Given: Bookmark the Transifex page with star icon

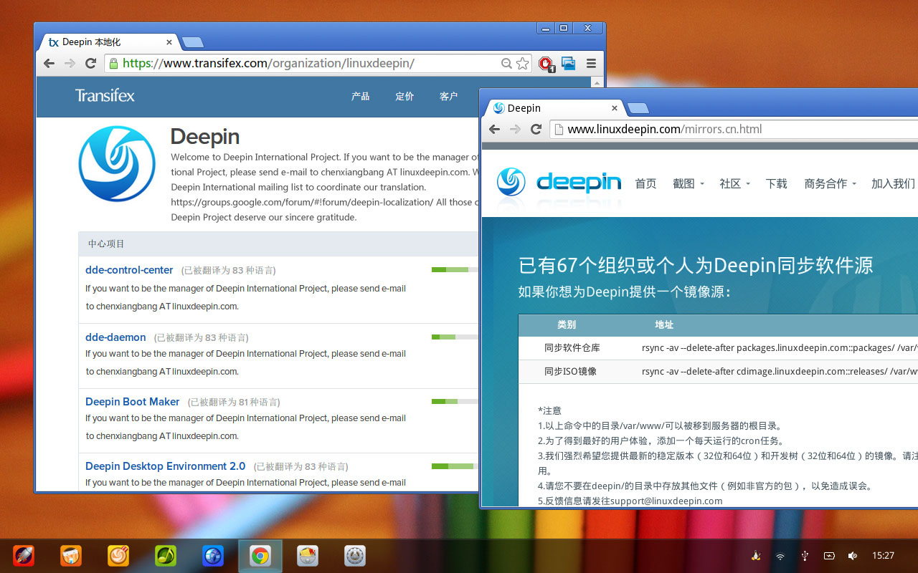Looking at the screenshot, I should pos(523,63).
